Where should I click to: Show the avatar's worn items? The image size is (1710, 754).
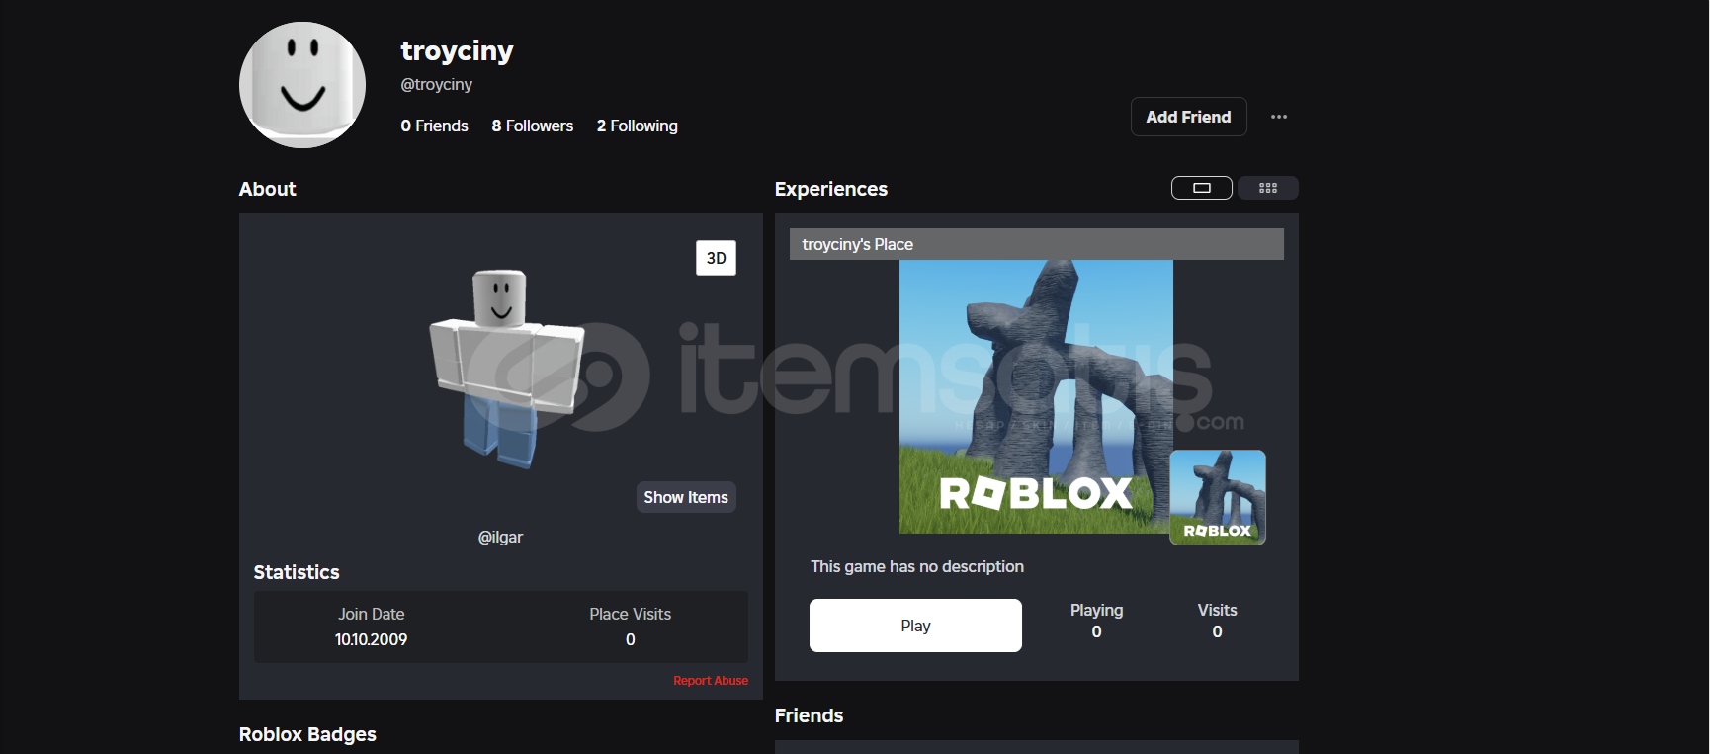686,497
